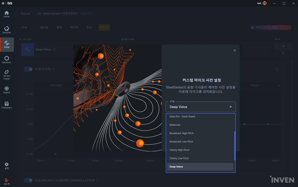Switch to the 보조 tab
Screen dimensions: 298x187
[89, 27]
